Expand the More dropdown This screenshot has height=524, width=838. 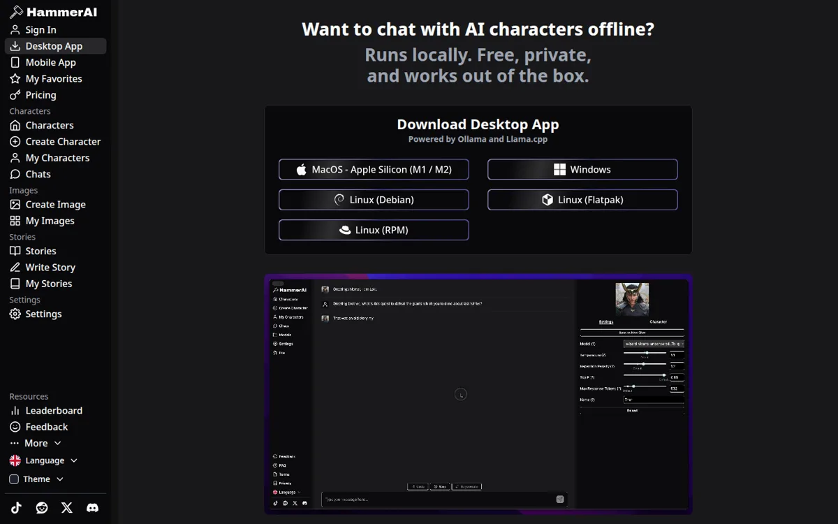coord(36,444)
